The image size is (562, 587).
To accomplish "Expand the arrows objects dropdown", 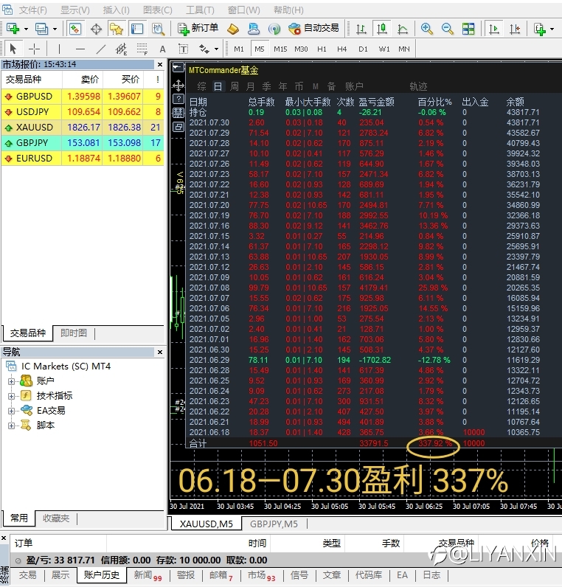I will 216,49.
